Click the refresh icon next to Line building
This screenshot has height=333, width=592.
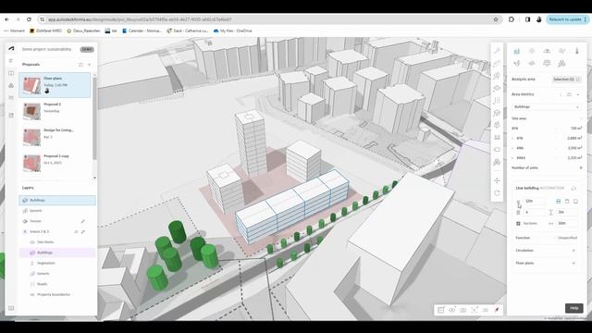pos(573,188)
